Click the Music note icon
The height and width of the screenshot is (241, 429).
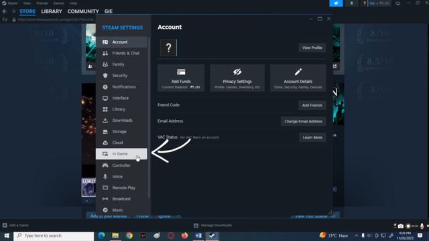pyautogui.click(x=105, y=210)
